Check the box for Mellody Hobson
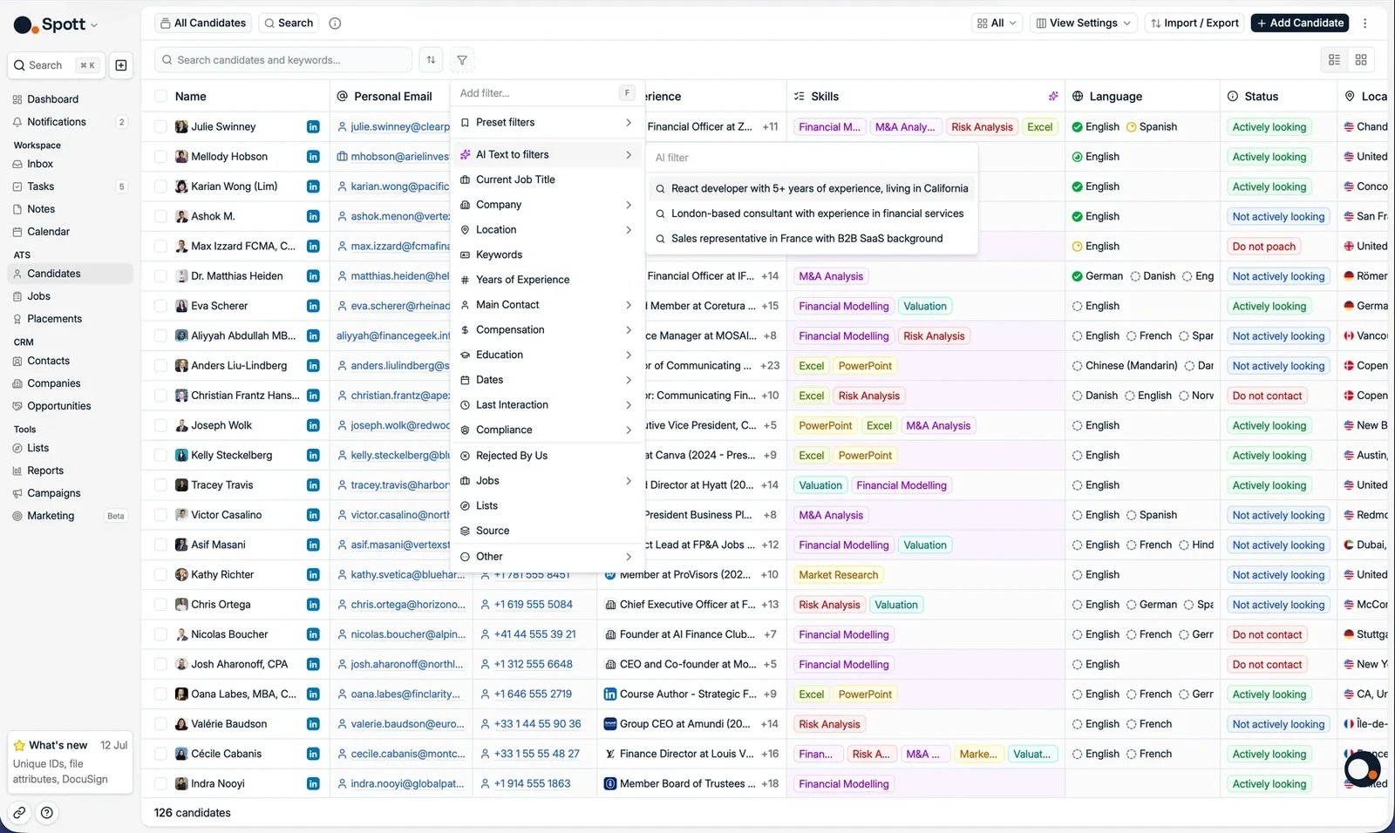Viewport: 1395px width, 833px height. coord(160,157)
